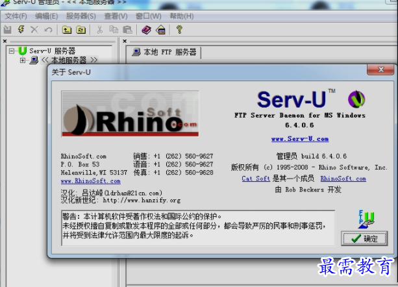
Task: Click the 管理员 build 6.4.0.6 text
Action: (x=312, y=156)
